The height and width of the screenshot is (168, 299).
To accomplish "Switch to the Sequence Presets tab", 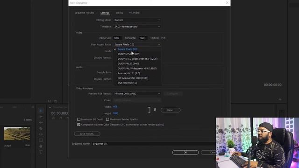I will (84, 13).
